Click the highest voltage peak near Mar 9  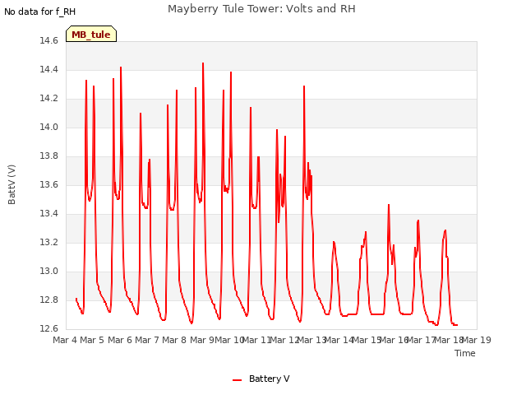203,63
